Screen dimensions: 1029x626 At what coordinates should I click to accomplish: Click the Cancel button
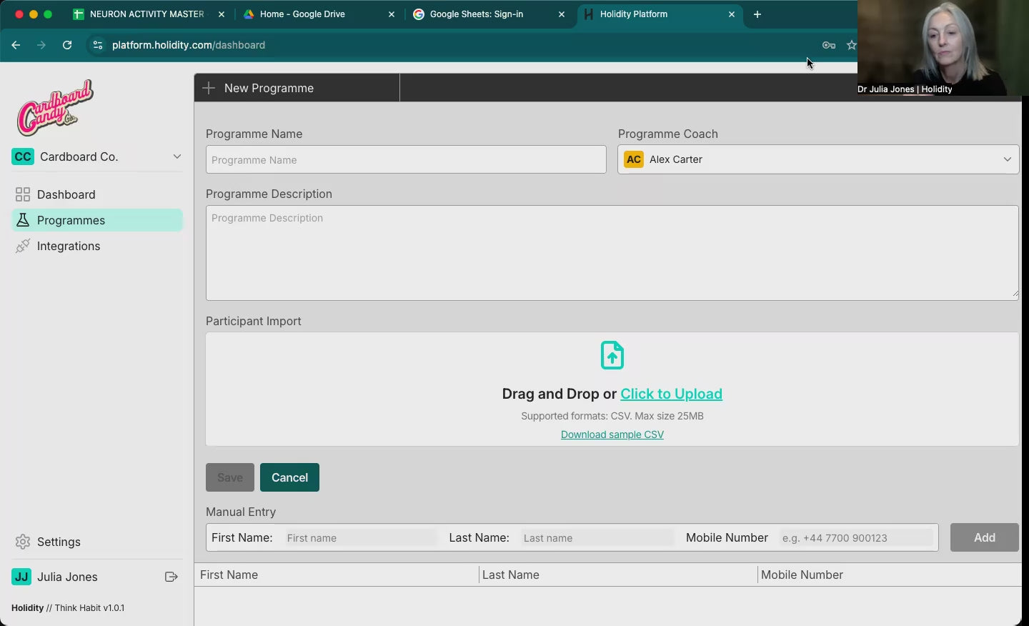tap(289, 477)
